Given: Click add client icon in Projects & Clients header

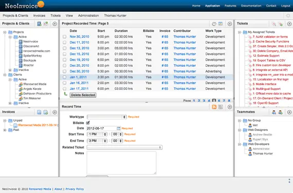Looking at the screenshot, I should (46, 24).
